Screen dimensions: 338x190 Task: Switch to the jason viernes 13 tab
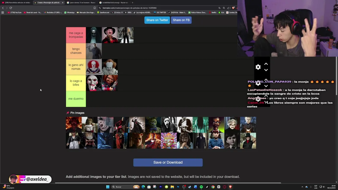point(81,3)
